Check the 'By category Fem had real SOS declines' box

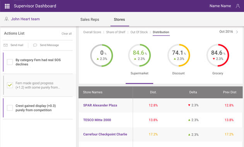tap(10, 62)
